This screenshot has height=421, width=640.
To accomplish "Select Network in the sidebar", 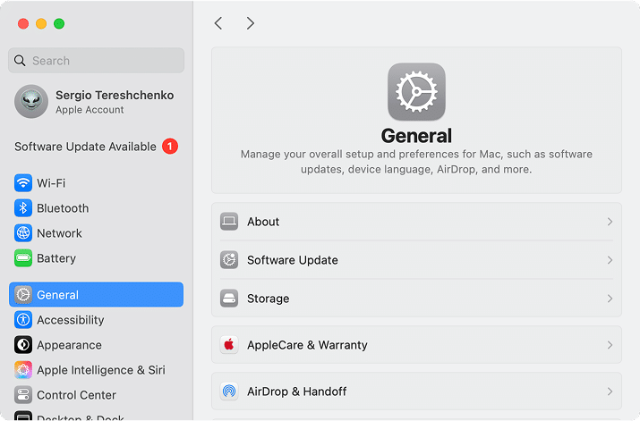I will (97, 233).
